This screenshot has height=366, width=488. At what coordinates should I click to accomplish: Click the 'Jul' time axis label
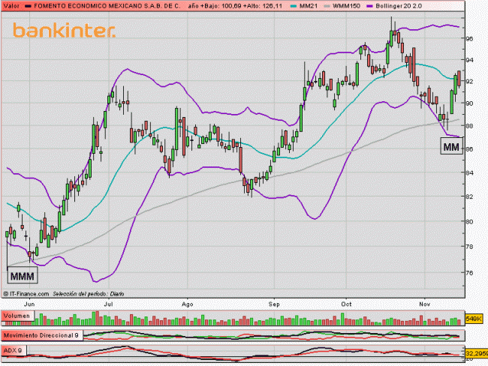[x=108, y=304]
